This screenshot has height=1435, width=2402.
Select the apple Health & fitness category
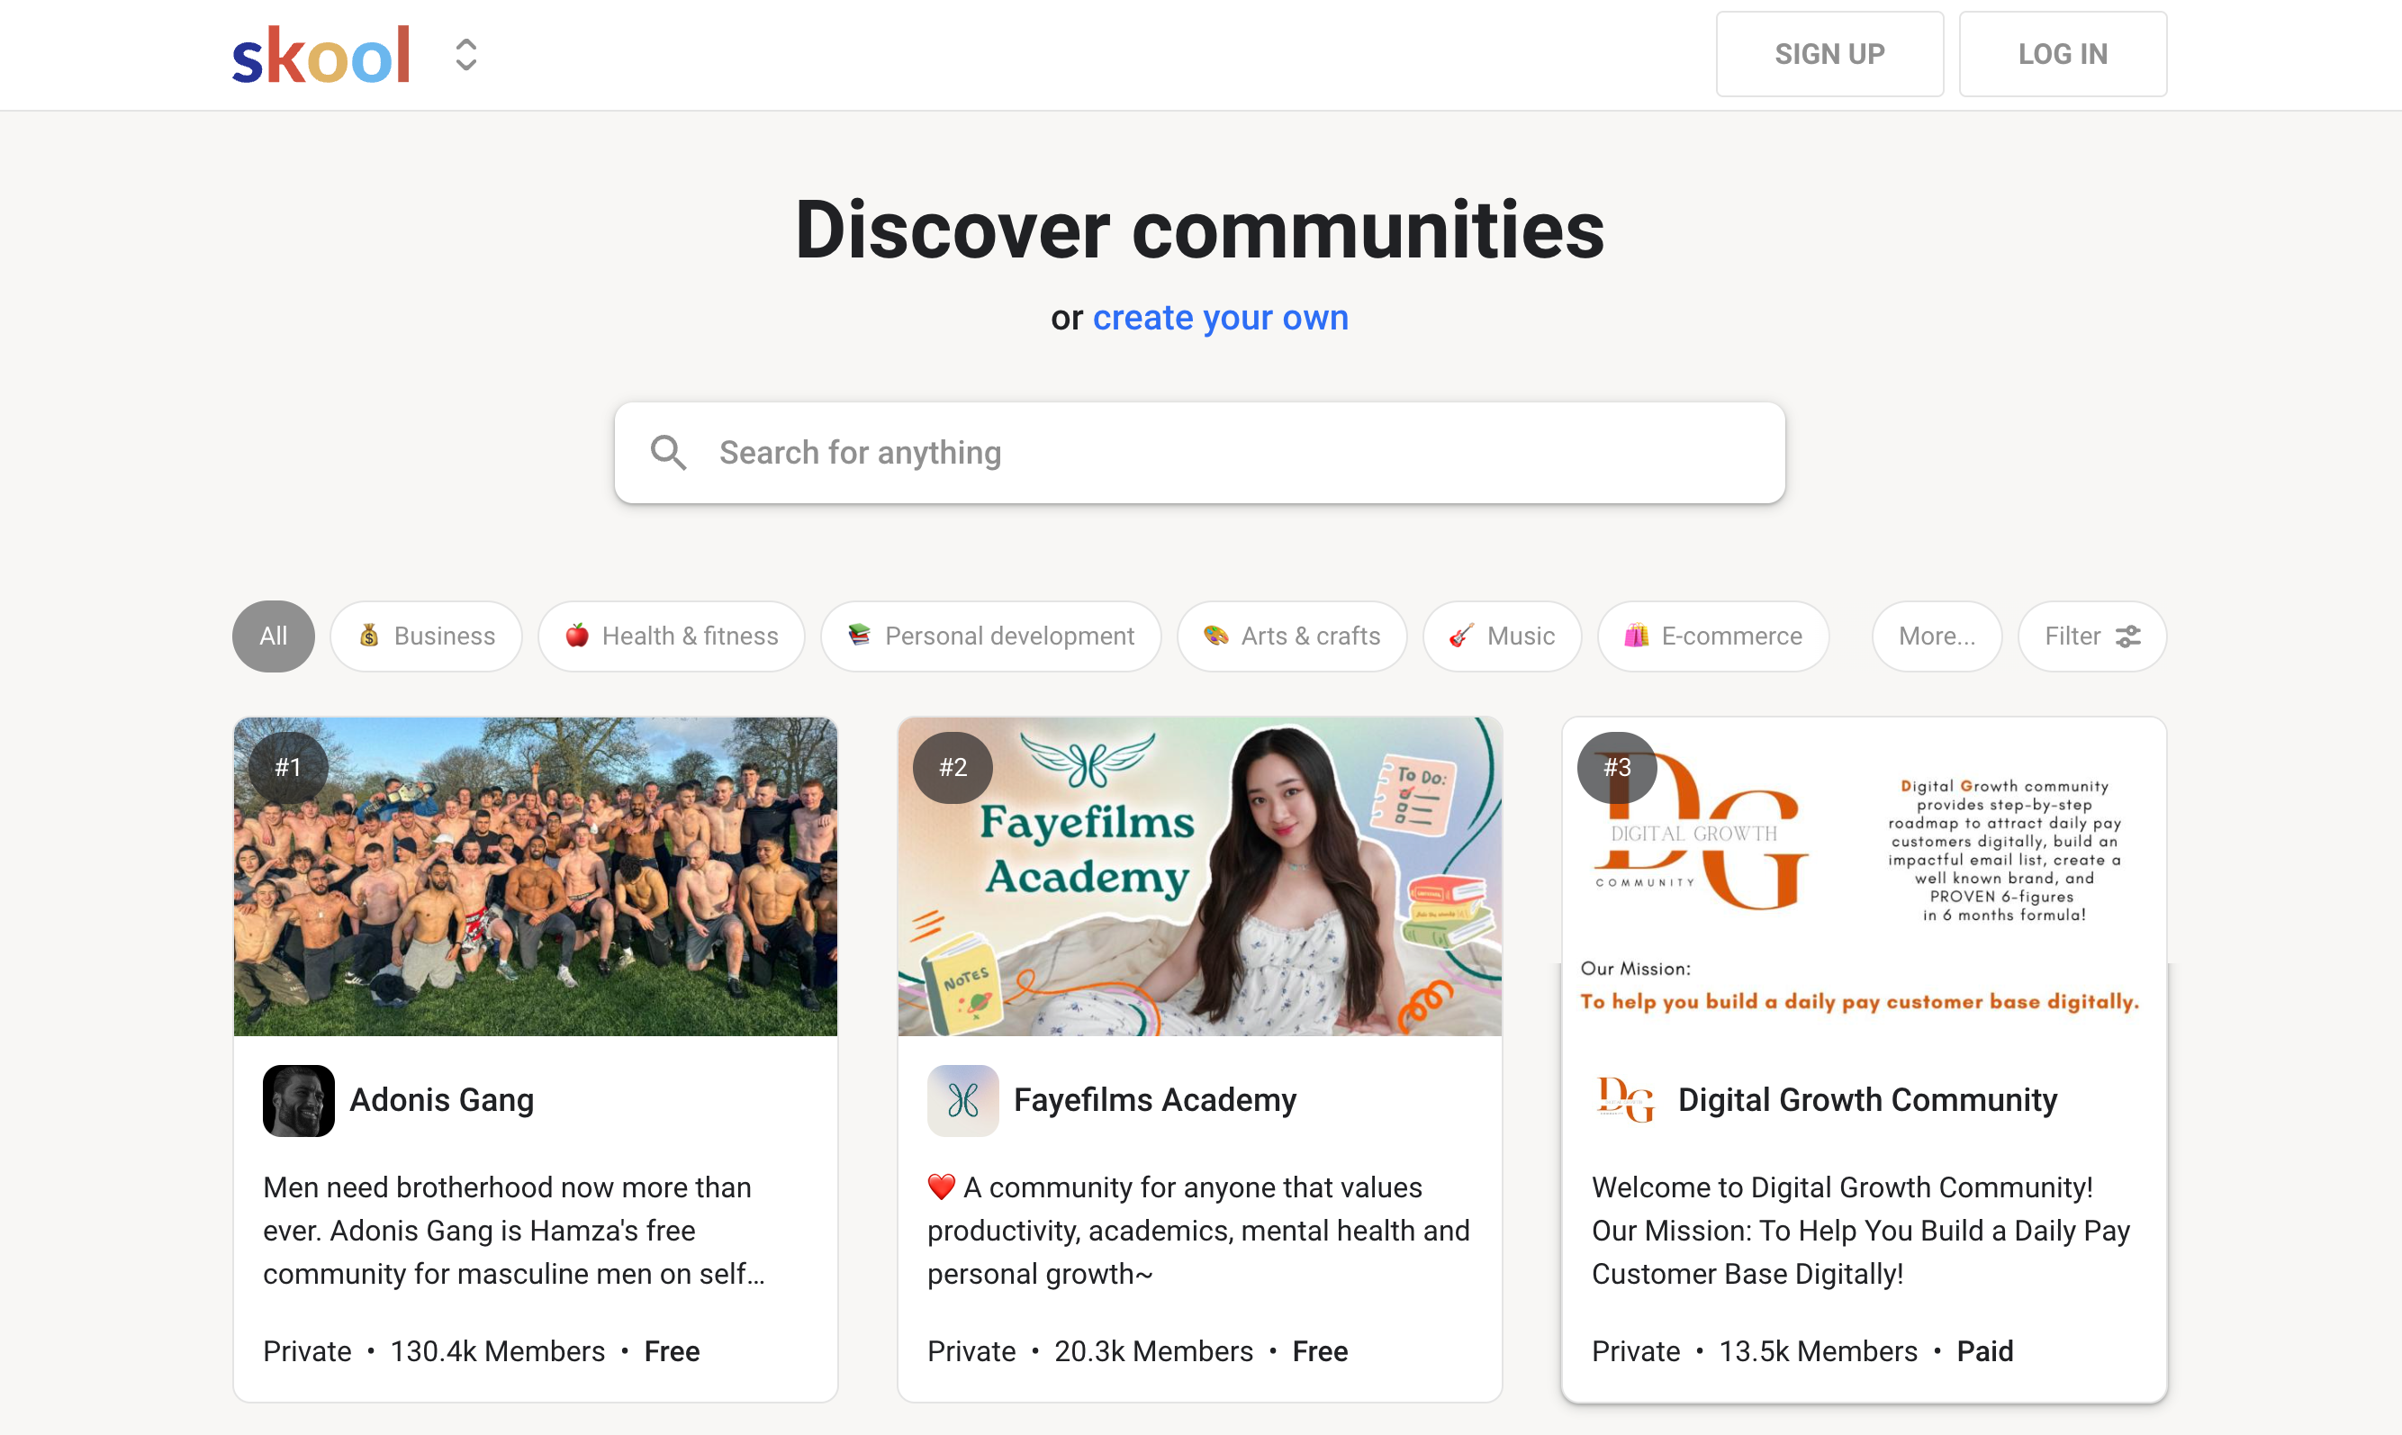[672, 636]
